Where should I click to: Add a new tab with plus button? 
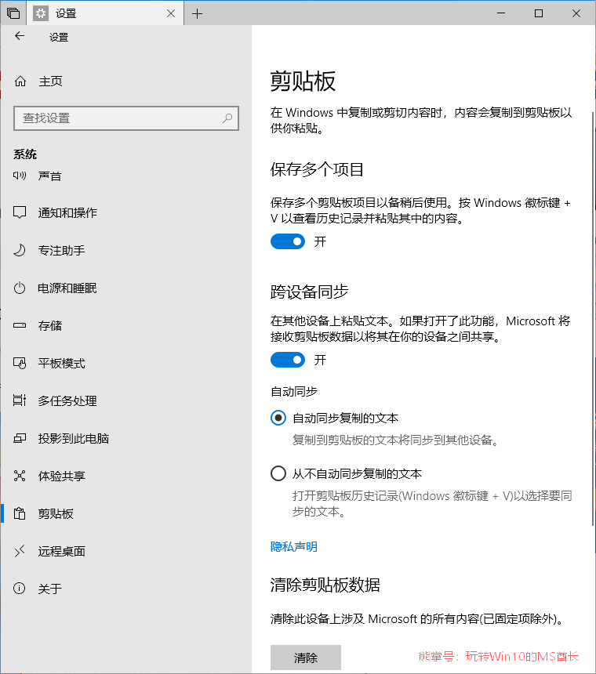tap(197, 14)
